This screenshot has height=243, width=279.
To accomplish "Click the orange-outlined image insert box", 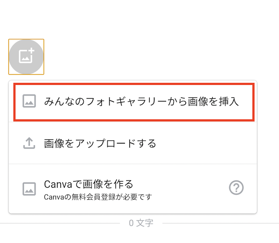I will 26,57.
